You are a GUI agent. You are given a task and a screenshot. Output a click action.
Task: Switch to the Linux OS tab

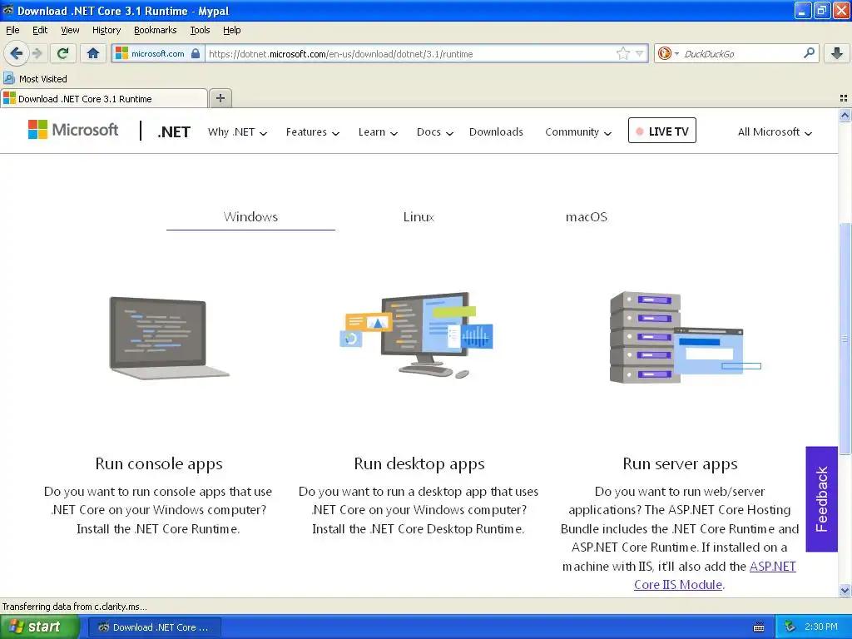(419, 217)
